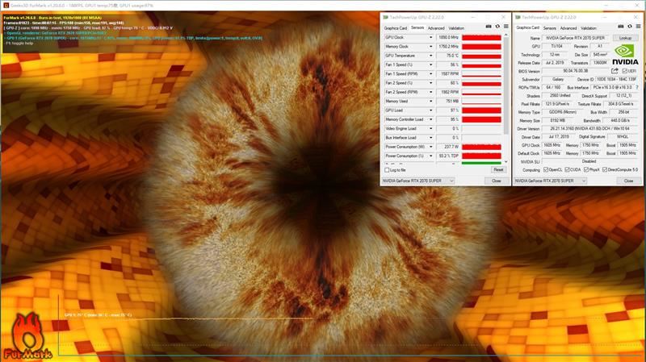Screen dimensions: 646x362
Task: Open Advanced tab in Sensors window
Action: click(x=436, y=28)
